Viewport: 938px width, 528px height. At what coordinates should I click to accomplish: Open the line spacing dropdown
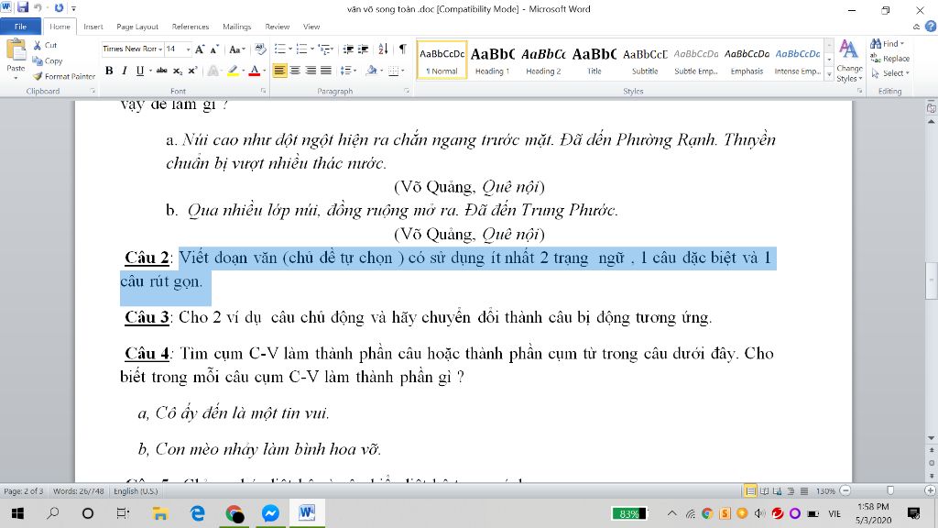click(x=348, y=71)
